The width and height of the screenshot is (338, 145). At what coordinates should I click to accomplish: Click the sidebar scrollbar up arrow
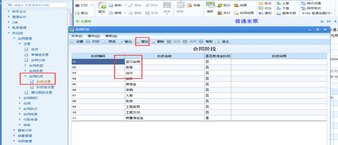coord(70,11)
